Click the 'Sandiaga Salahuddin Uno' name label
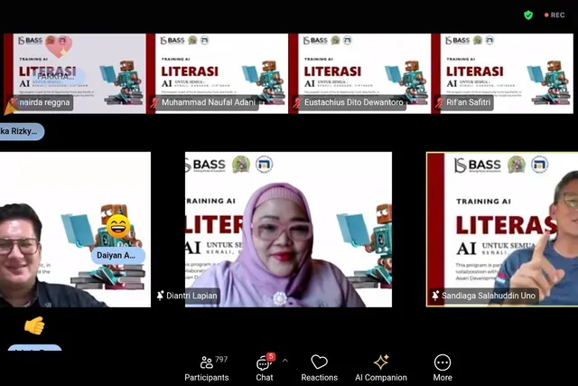Screen dimensions: 578x386 489,296
